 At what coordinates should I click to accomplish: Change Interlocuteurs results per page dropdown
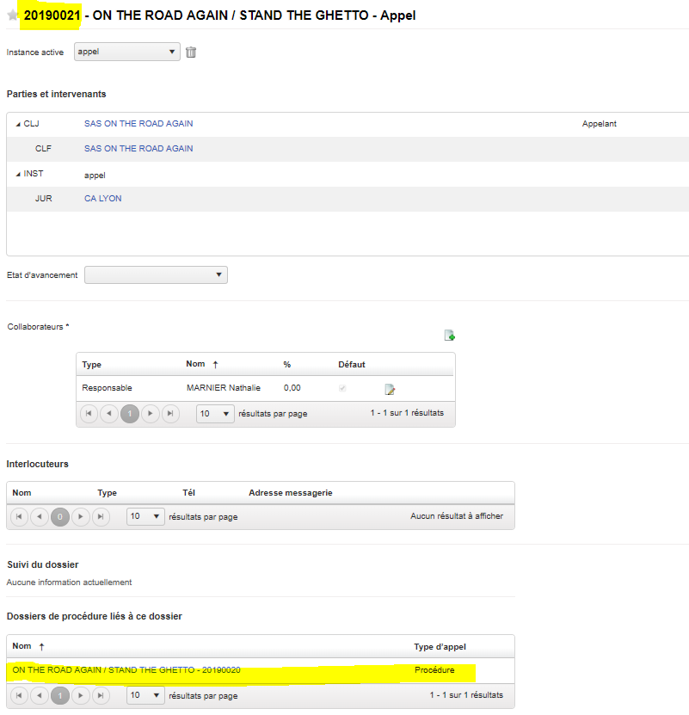pyautogui.click(x=145, y=516)
